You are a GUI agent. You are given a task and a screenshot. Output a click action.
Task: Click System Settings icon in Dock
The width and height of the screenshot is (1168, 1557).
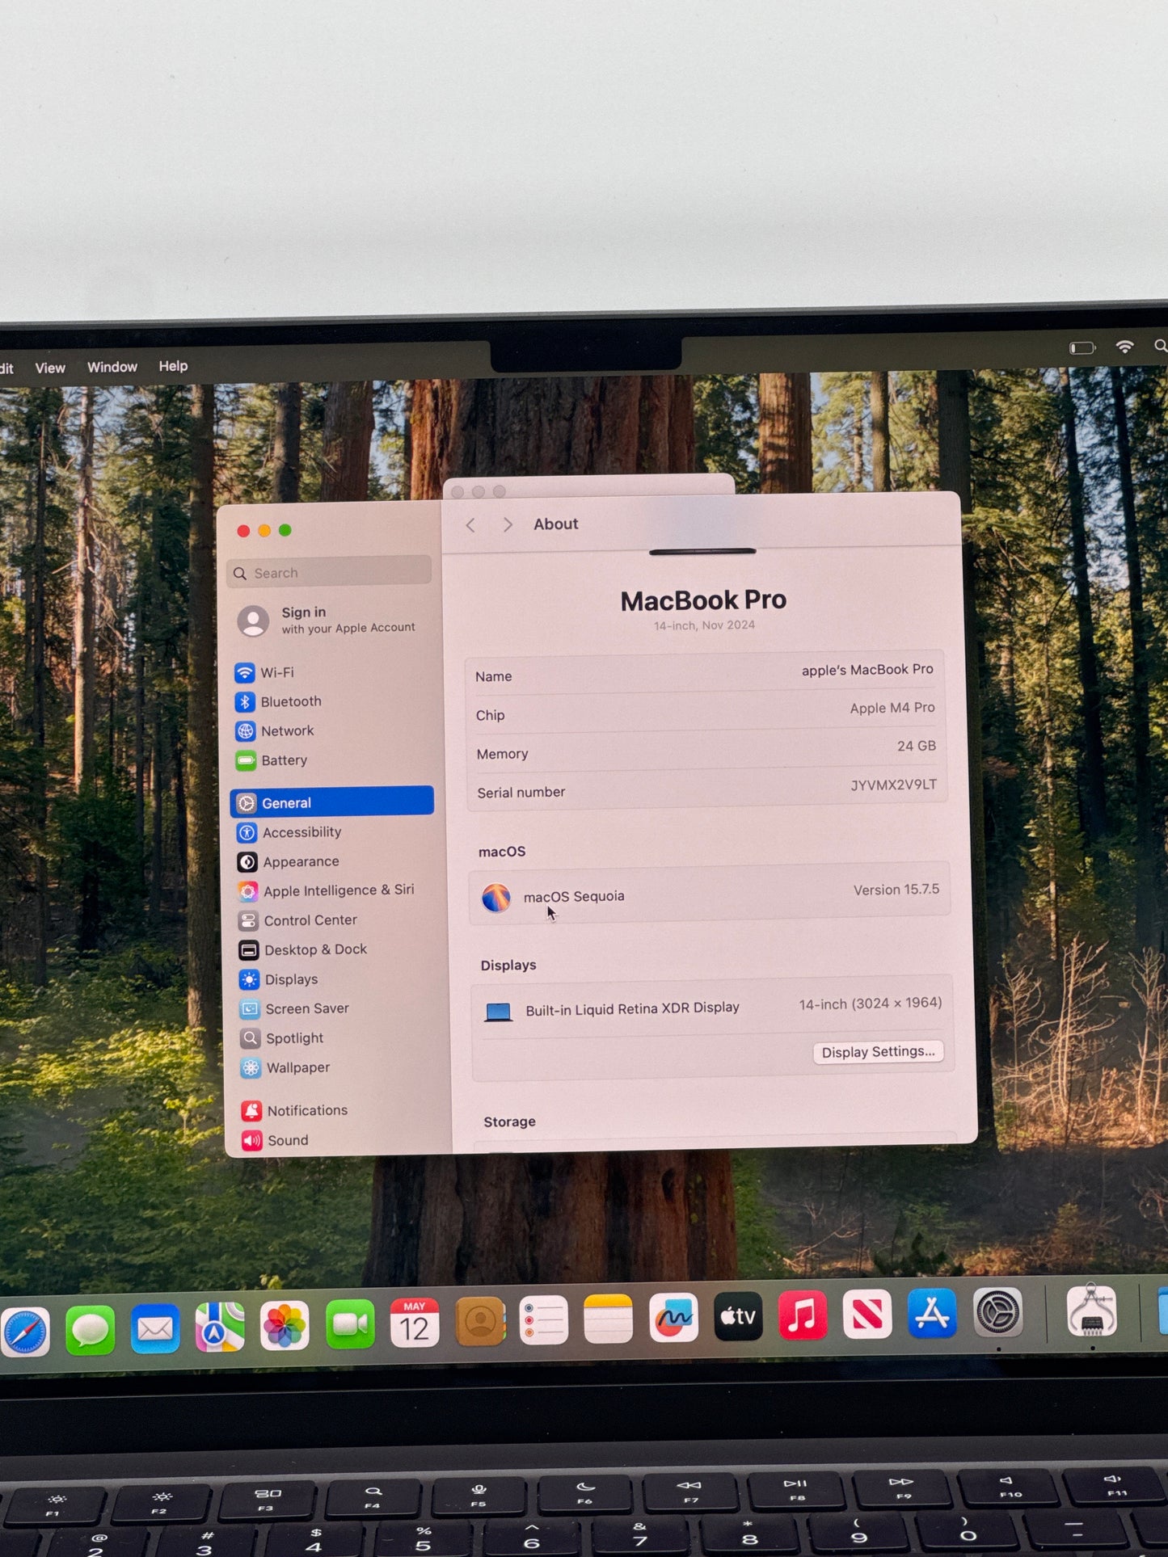997,1313
